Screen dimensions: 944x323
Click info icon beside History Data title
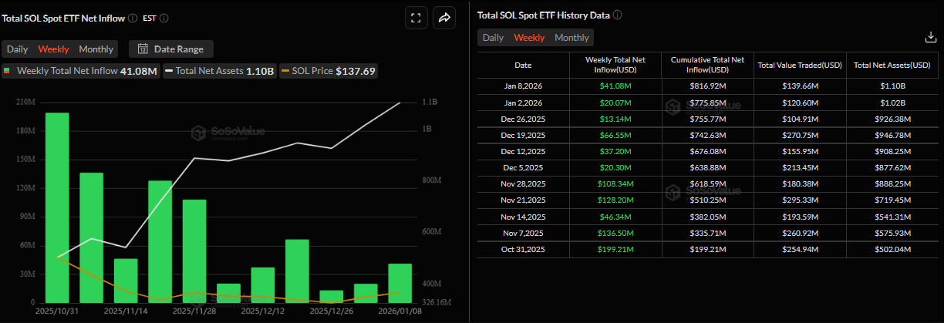(617, 15)
